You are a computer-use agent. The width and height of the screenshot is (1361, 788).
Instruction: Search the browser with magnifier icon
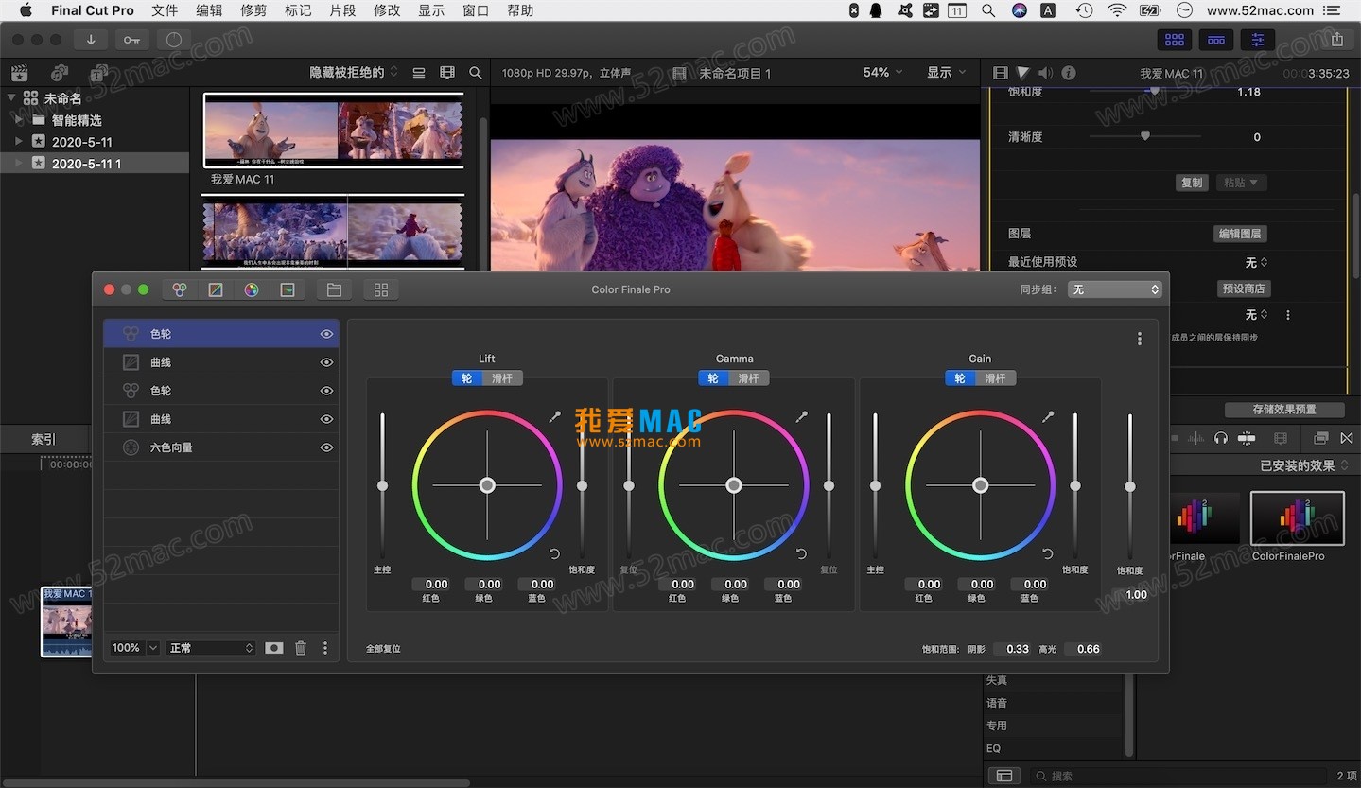[x=476, y=73]
